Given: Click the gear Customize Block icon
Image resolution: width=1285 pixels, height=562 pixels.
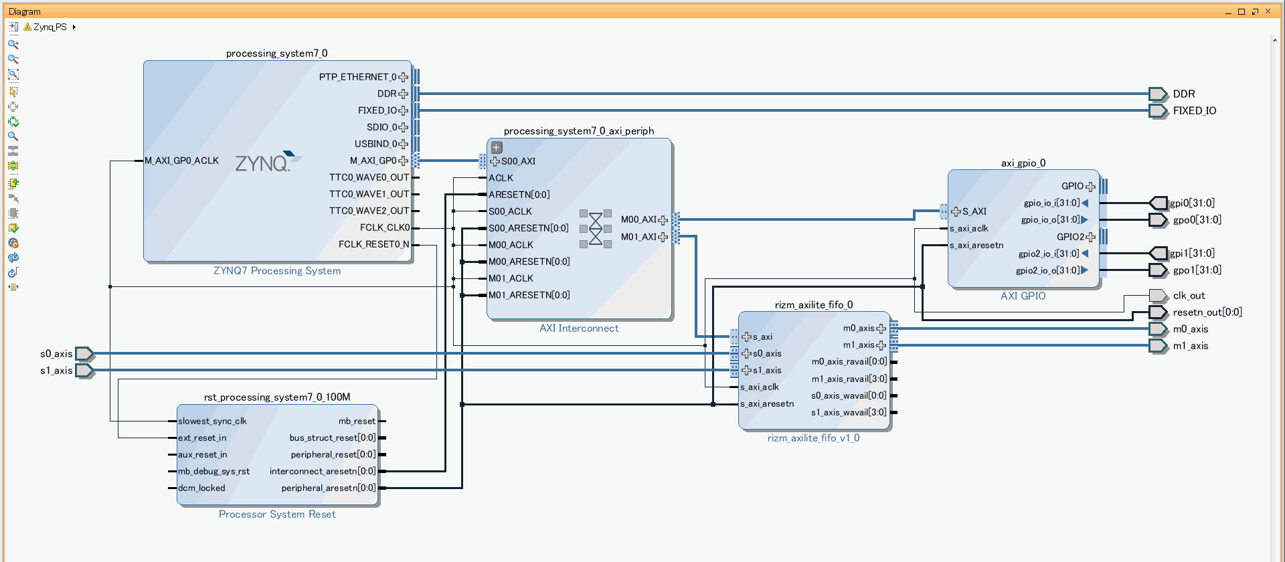Looking at the screenshot, I should (x=13, y=243).
